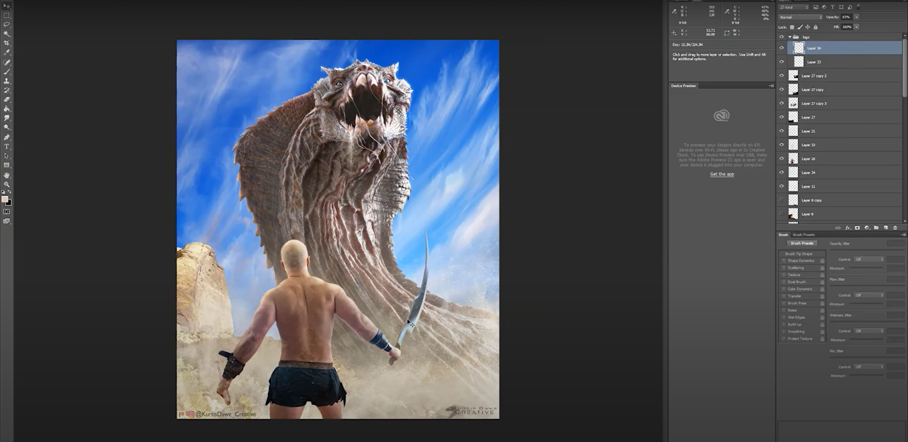Select the Brush tool in the toolbar
The width and height of the screenshot is (908, 442).
click(7, 72)
